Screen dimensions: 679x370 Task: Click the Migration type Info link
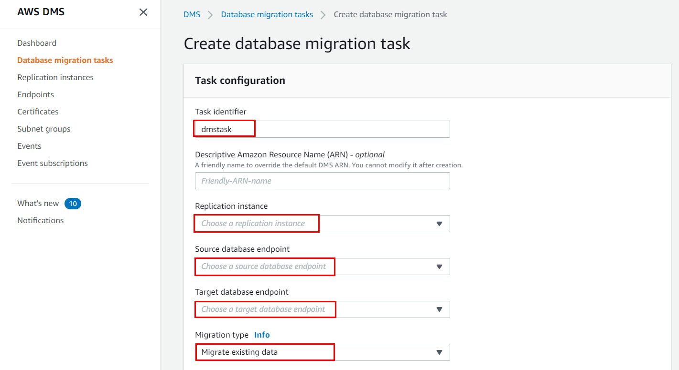(262, 334)
